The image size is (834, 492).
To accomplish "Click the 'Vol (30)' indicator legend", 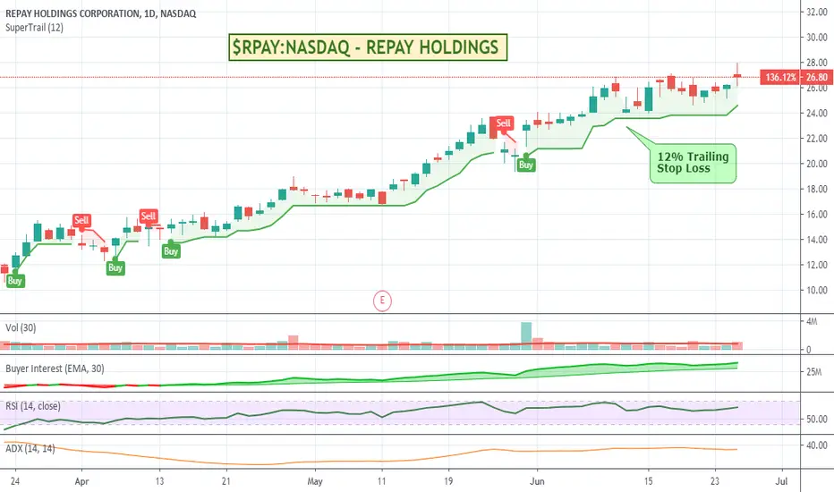I will coord(21,327).
